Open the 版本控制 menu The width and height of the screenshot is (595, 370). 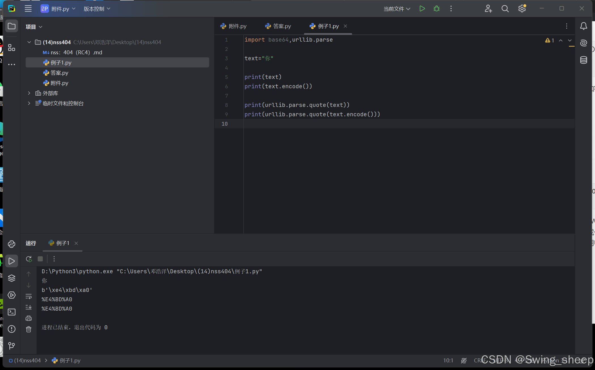coord(97,9)
